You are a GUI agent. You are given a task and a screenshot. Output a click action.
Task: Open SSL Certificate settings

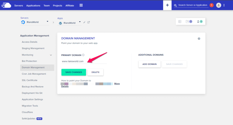point(30,80)
